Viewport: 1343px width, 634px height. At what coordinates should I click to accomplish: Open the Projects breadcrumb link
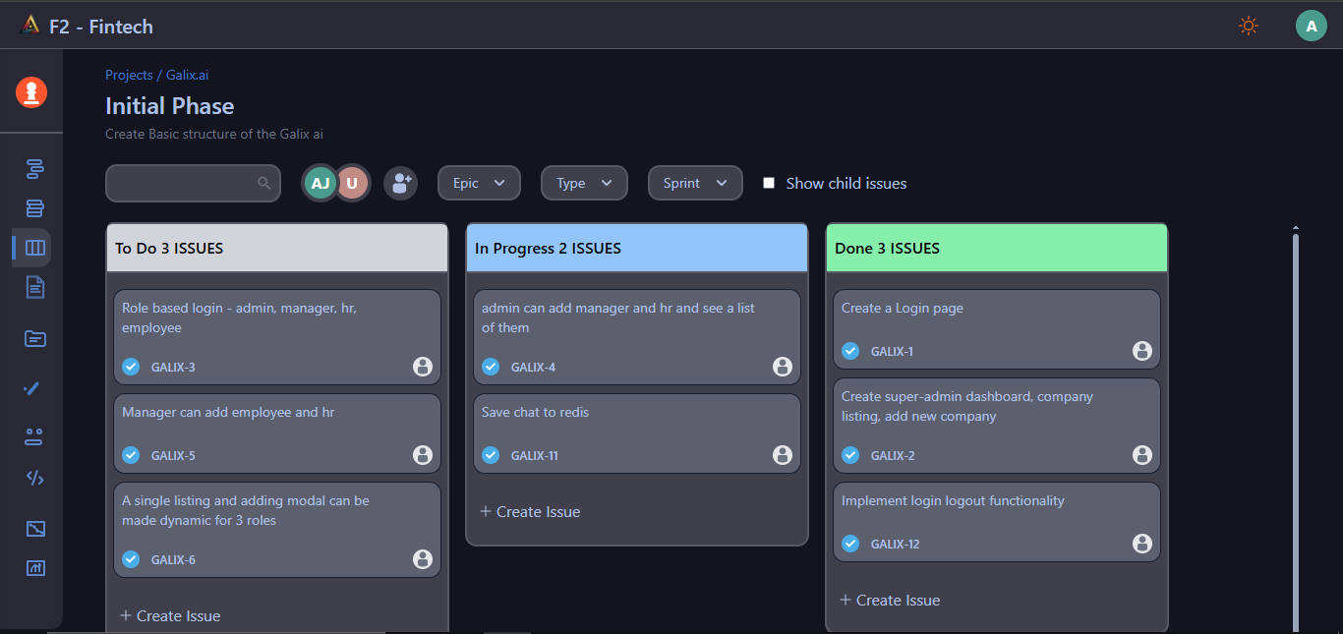pyautogui.click(x=129, y=75)
